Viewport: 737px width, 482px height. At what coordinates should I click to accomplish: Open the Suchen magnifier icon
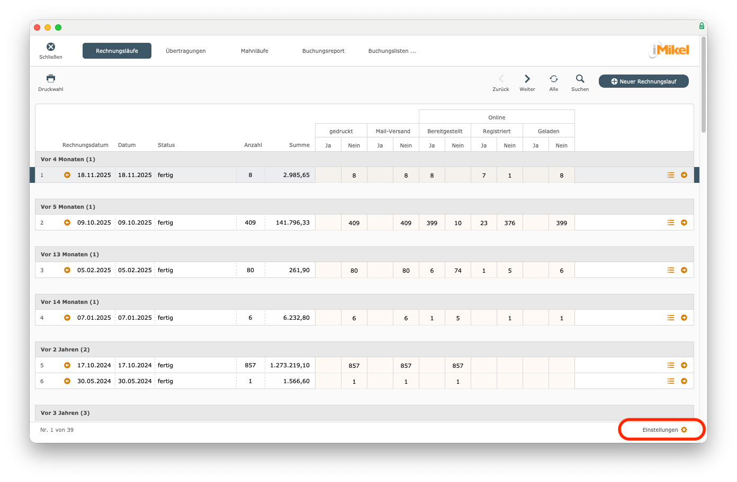(580, 79)
